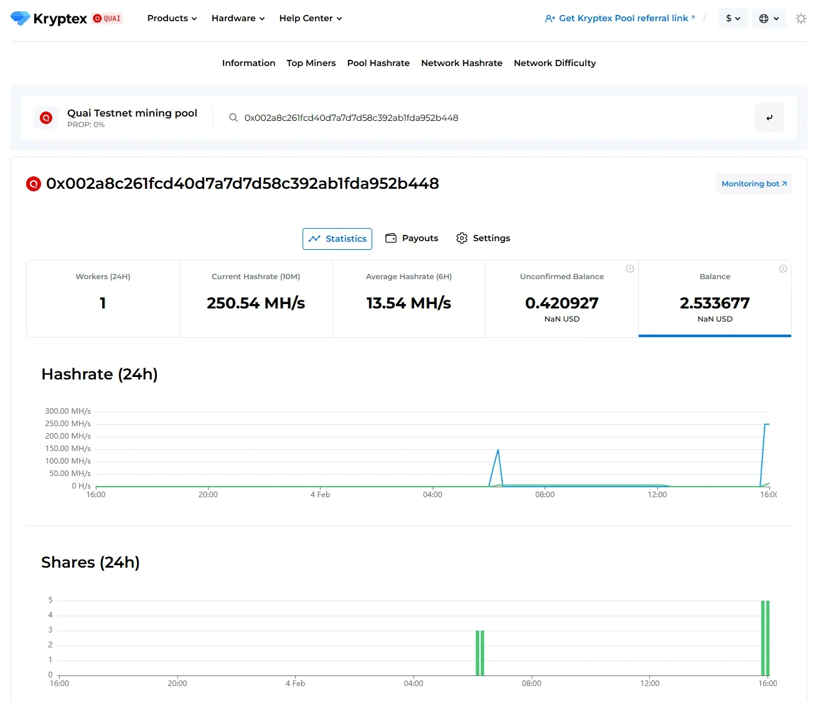Screen dimensions: 813x701
Task: Click Get Kryptex Pool referral link
Action: [x=619, y=18]
